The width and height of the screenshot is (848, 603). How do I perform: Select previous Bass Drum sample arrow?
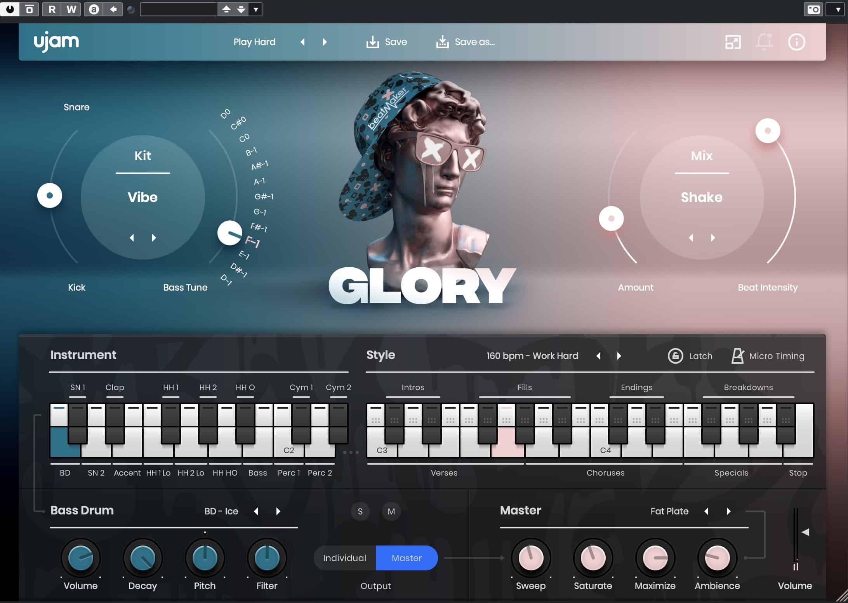tap(256, 511)
